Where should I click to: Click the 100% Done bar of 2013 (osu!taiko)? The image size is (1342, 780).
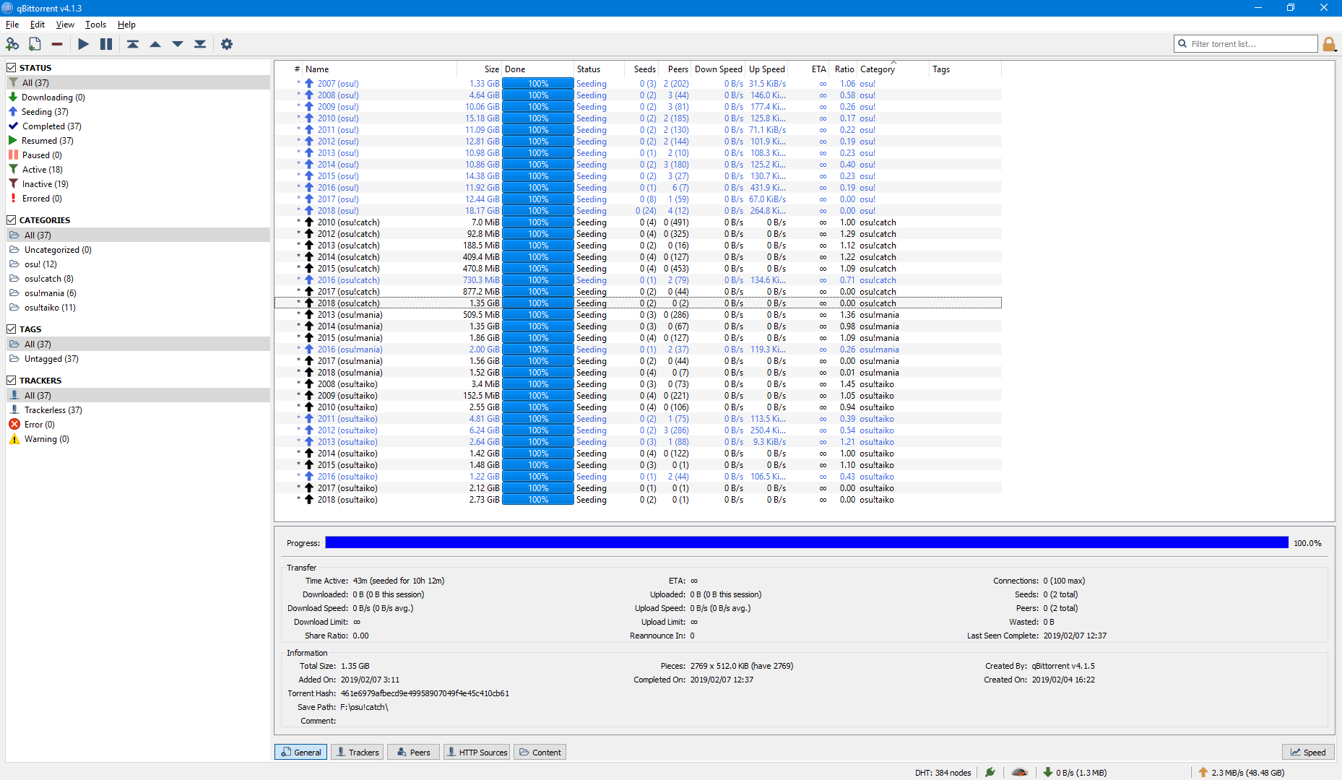[538, 442]
